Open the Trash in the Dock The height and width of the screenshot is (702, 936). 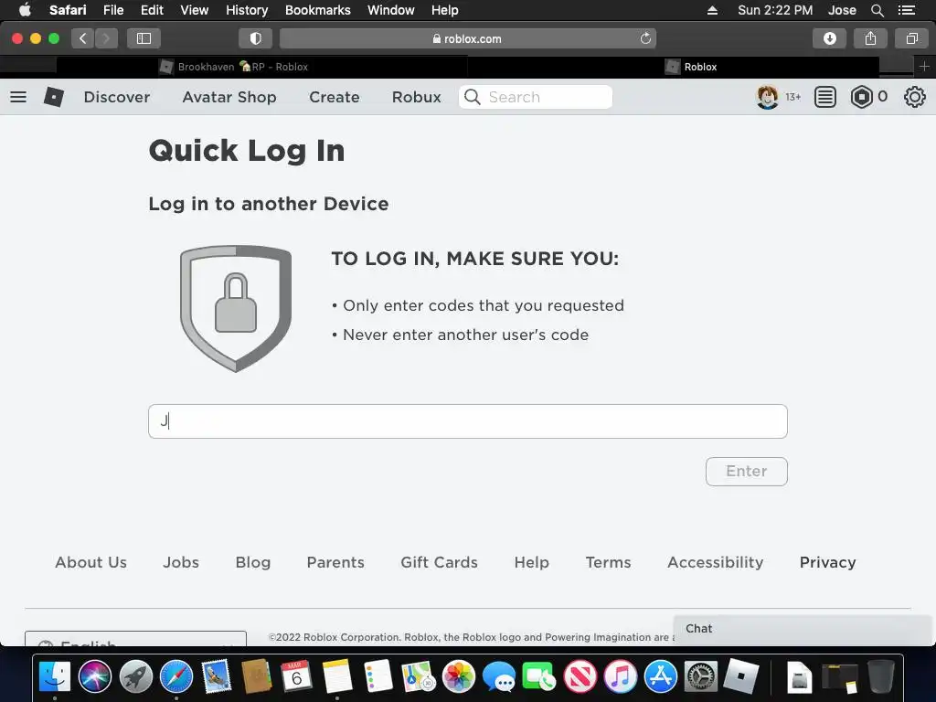tap(880, 676)
